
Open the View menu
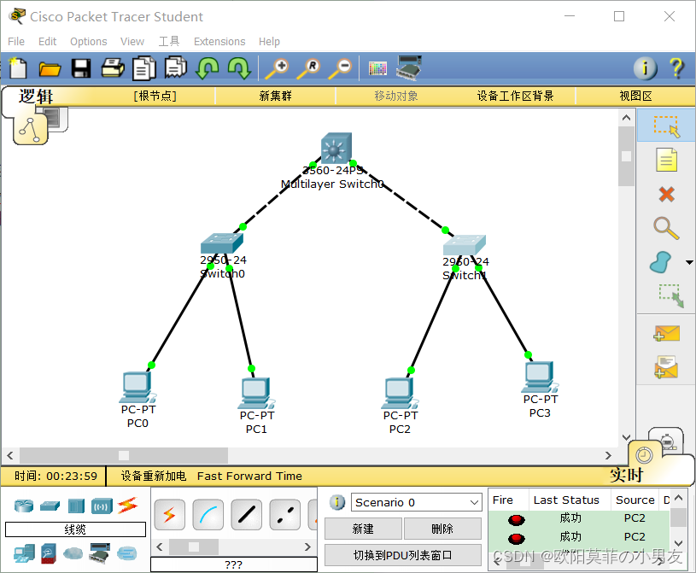click(132, 41)
